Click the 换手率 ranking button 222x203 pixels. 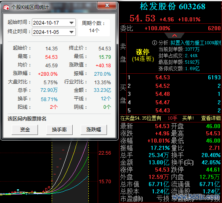click(59, 130)
